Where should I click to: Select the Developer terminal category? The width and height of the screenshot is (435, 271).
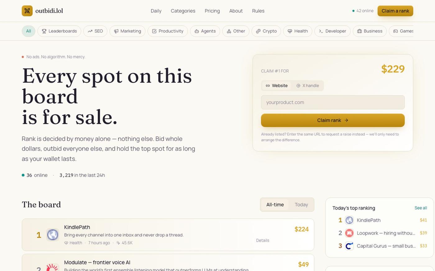pos(332,31)
